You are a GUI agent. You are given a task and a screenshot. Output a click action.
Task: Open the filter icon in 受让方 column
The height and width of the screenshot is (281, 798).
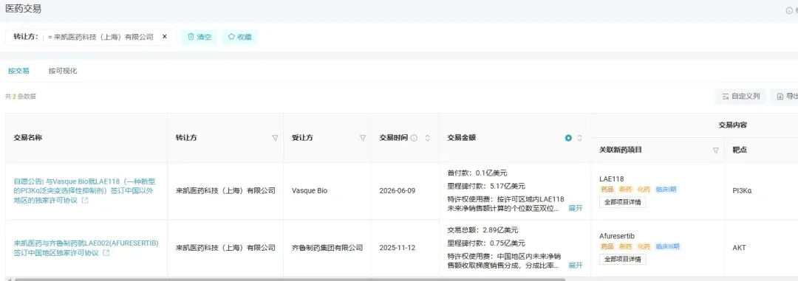click(363, 138)
